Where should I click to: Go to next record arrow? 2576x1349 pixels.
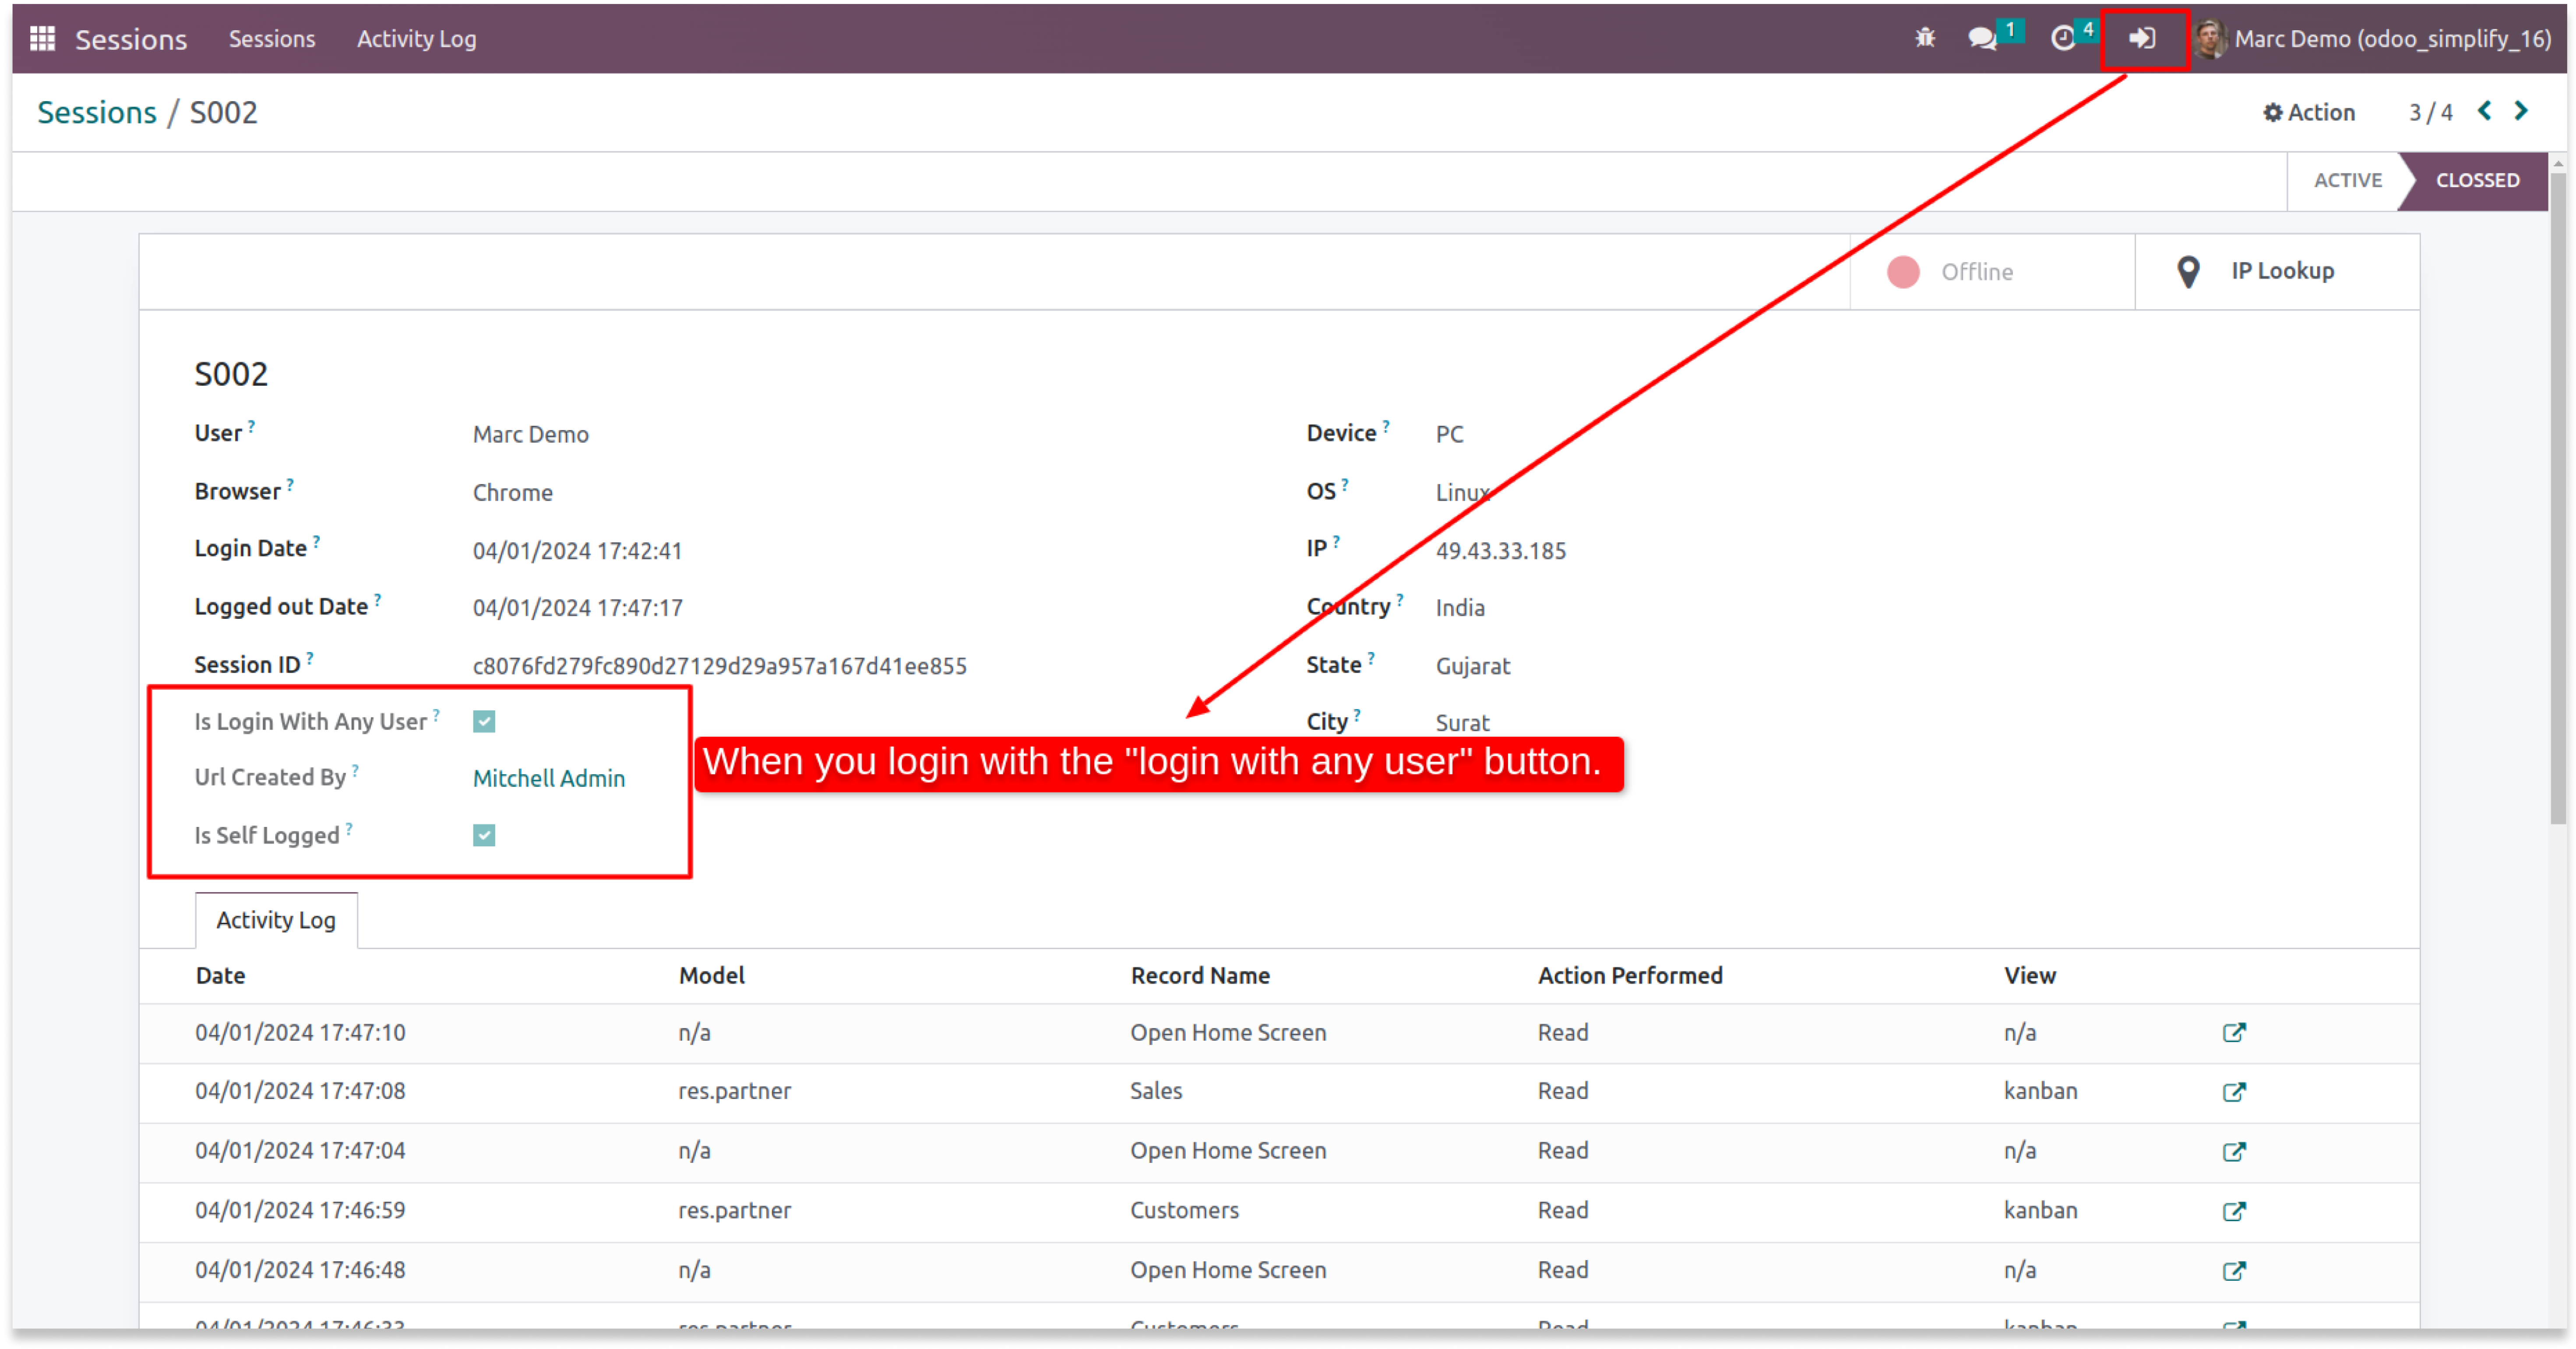tap(2521, 111)
